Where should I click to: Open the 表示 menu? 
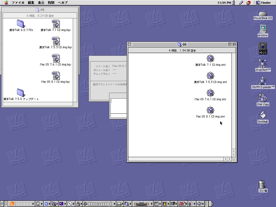41,3
